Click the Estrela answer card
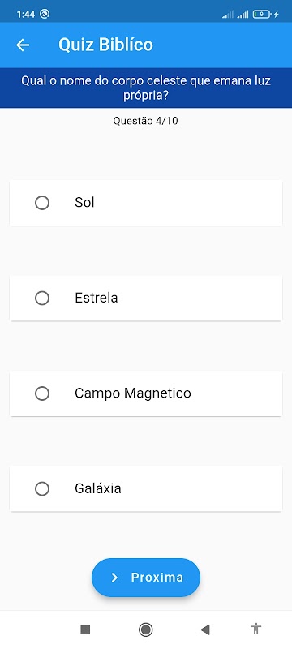The image size is (292, 649). click(146, 298)
